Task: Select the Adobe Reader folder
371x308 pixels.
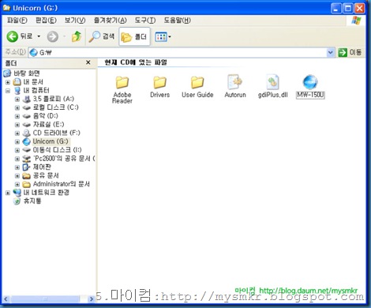Action: tap(122, 90)
